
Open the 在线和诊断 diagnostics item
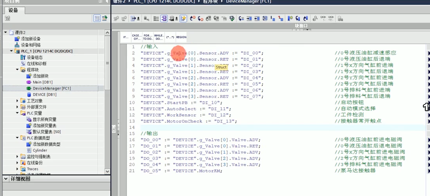point(36,63)
